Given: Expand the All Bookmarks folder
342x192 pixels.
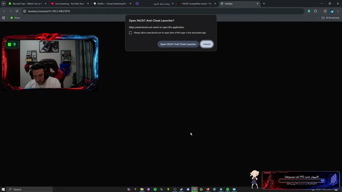Looking at the screenshot, I should pyautogui.click(x=331, y=18).
